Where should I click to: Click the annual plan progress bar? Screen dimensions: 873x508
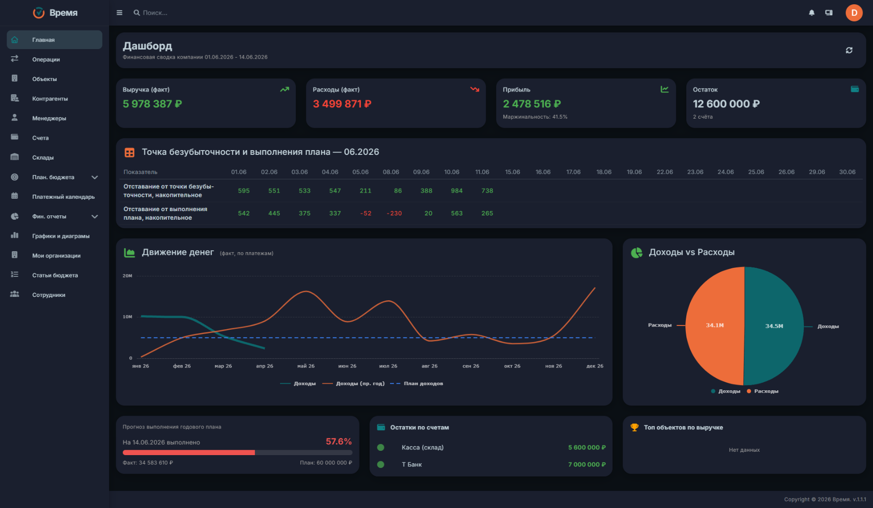[237, 453]
